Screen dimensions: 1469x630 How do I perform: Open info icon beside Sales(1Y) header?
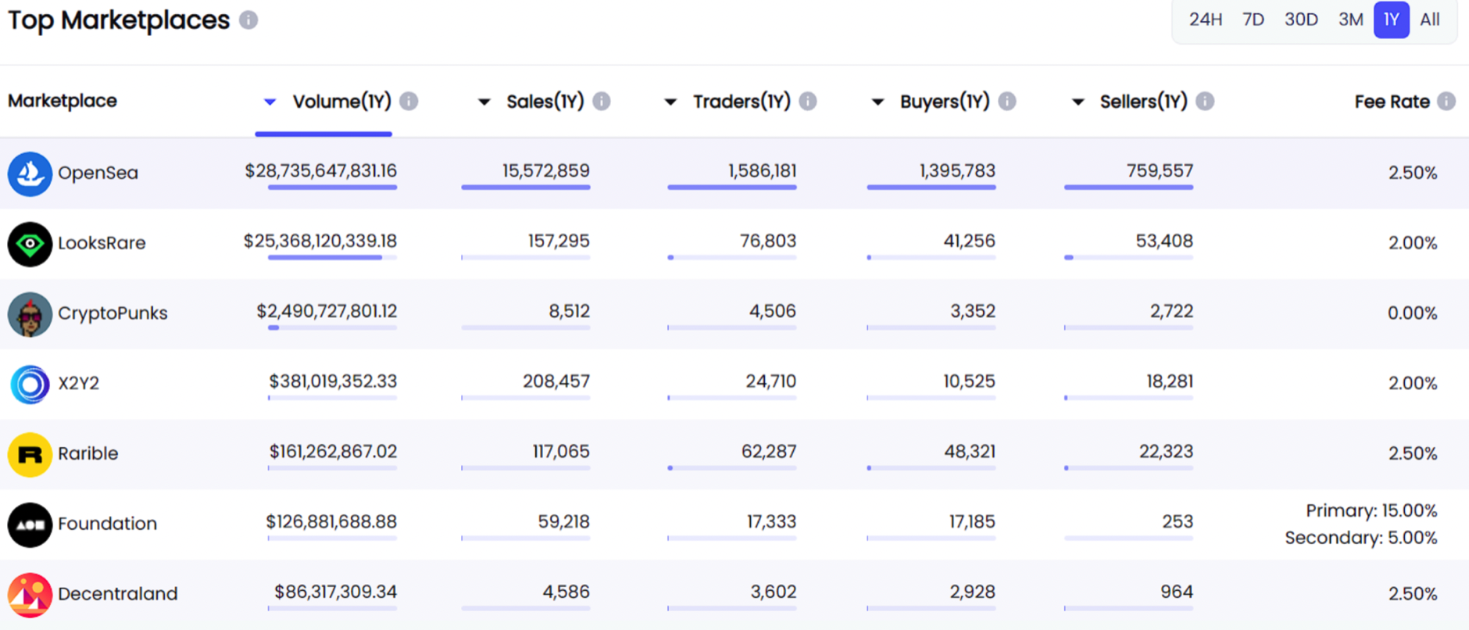click(x=601, y=101)
